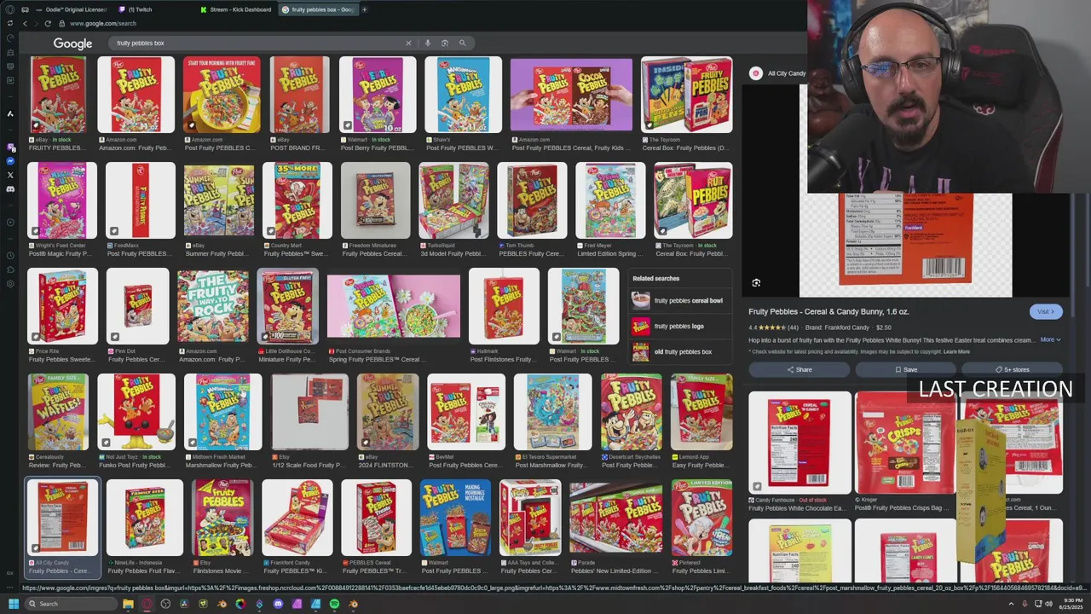
Task: Open Windows Start menu
Action: tap(13, 604)
